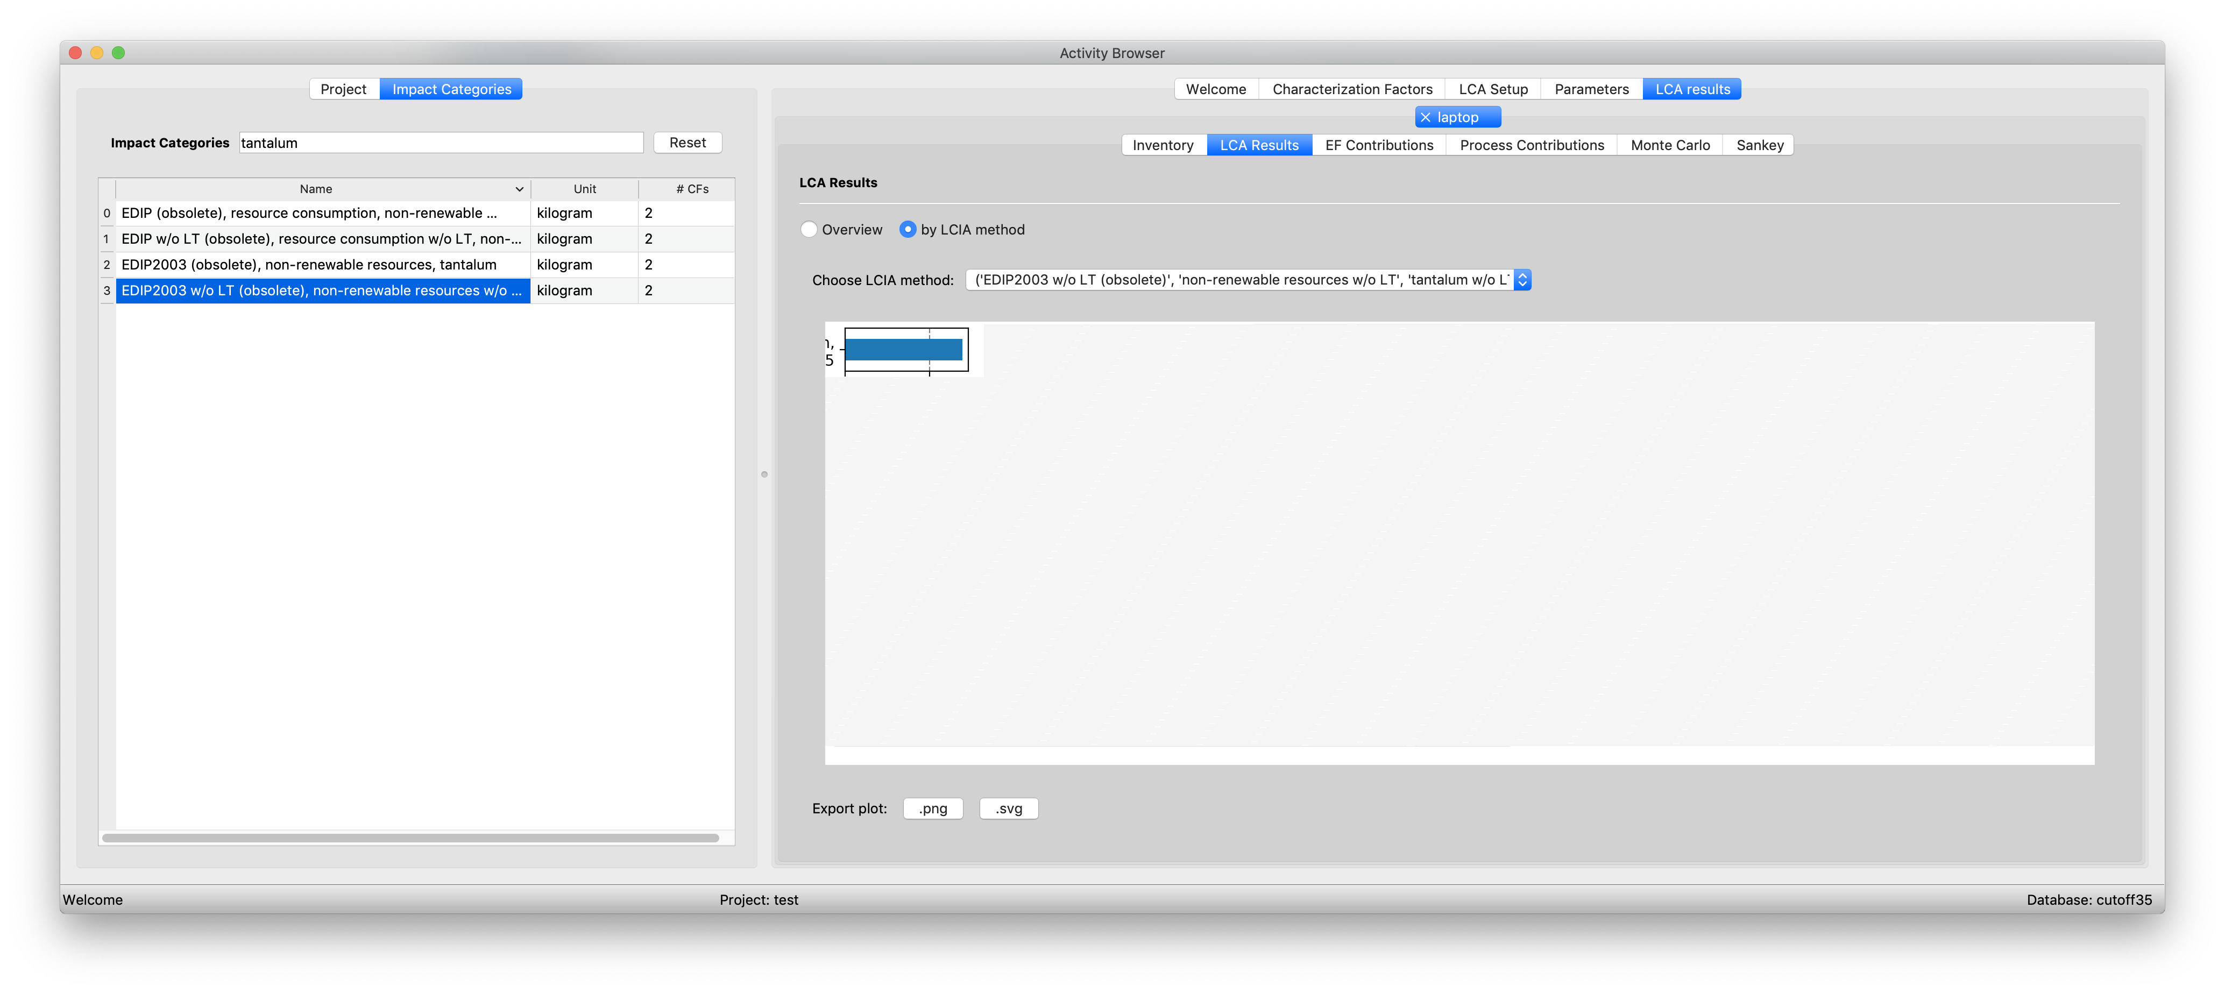This screenshot has height=993, width=2225.
Task: Select the by LCIA method radio
Action: [x=908, y=230]
